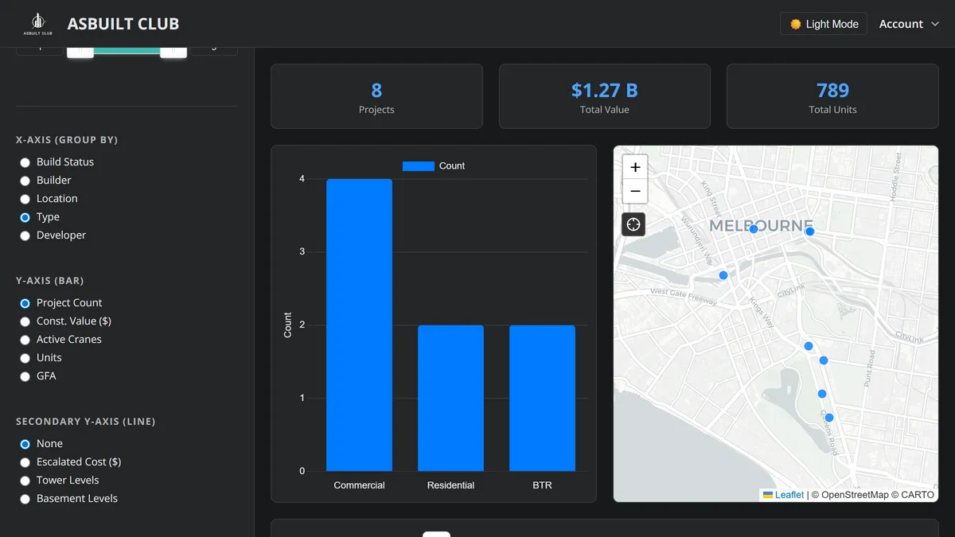Toggle the Count legend item

coord(434,166)
